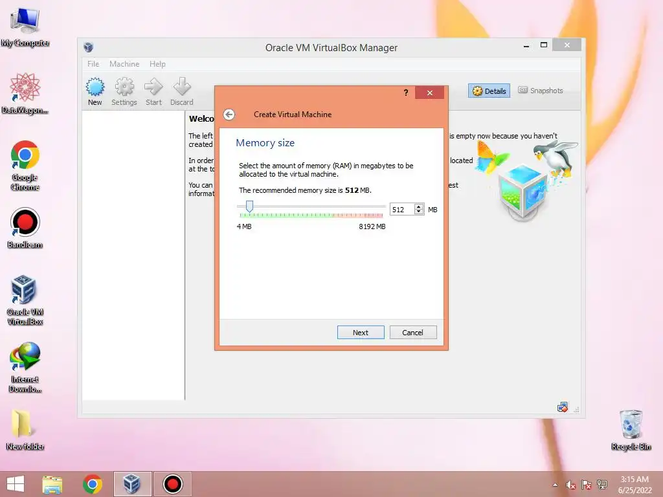The width and height of the screenshot is (663, 497).
Task: Click the "8192 MB" maximum label
Action: [372, 226]
